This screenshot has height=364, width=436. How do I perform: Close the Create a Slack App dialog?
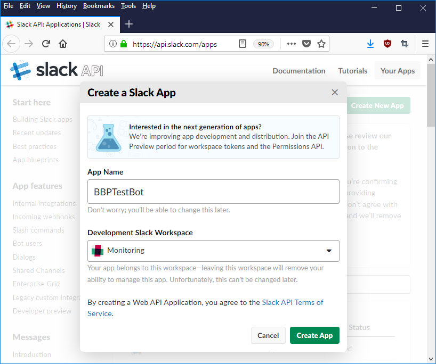point(335,93)
